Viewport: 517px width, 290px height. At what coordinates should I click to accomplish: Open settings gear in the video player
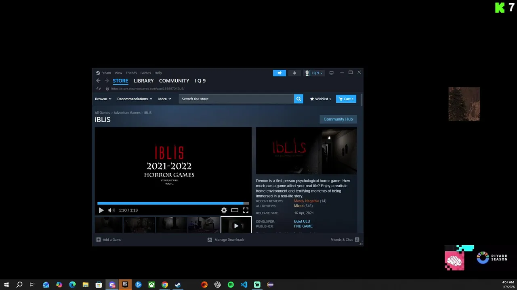click(x=224, y=210)
